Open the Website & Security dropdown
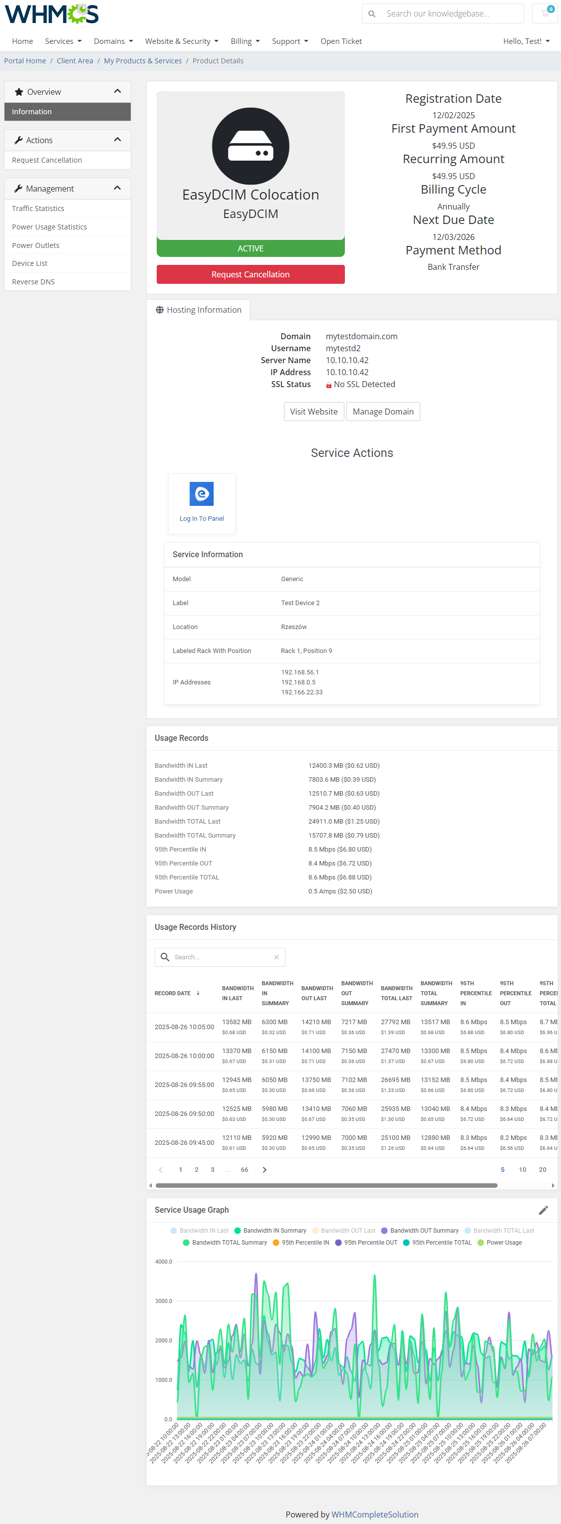The height and width of the screenshot is (1524, 561). (x=182, y=41)
